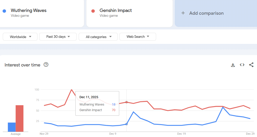Click the Dec 19 date axis label
The height and width of the screenshot is (137, 257).
coord(181,133)
